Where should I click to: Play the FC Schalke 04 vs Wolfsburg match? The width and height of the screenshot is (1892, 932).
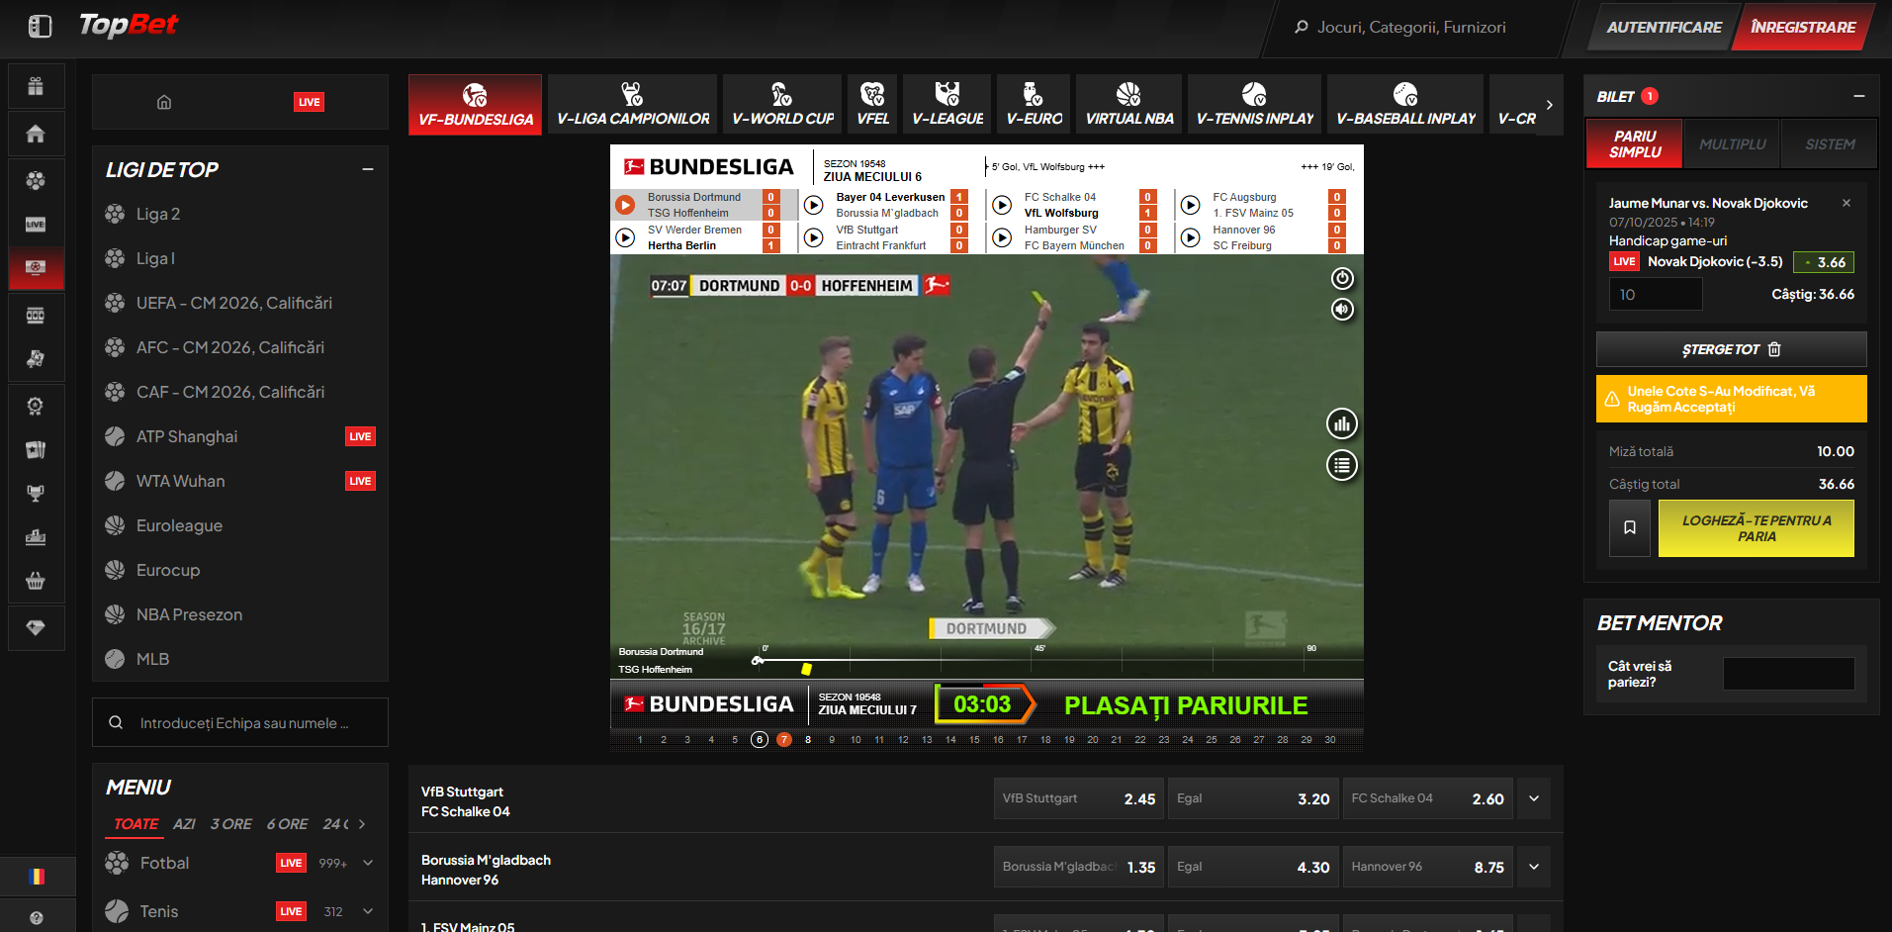coord(1002,205)
